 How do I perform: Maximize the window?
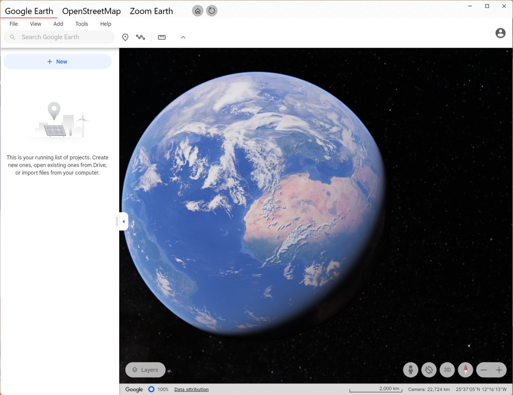487,6
